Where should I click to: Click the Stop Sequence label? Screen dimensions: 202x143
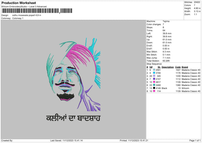tap(154, 64)
